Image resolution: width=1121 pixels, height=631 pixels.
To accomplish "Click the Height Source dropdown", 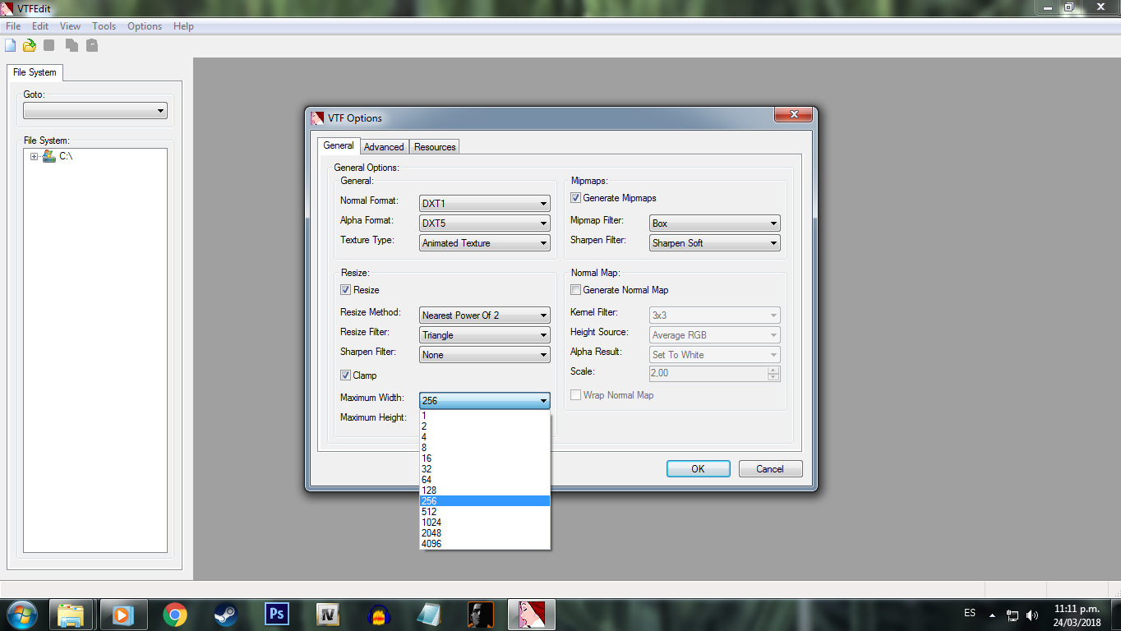I will (715, 335).
